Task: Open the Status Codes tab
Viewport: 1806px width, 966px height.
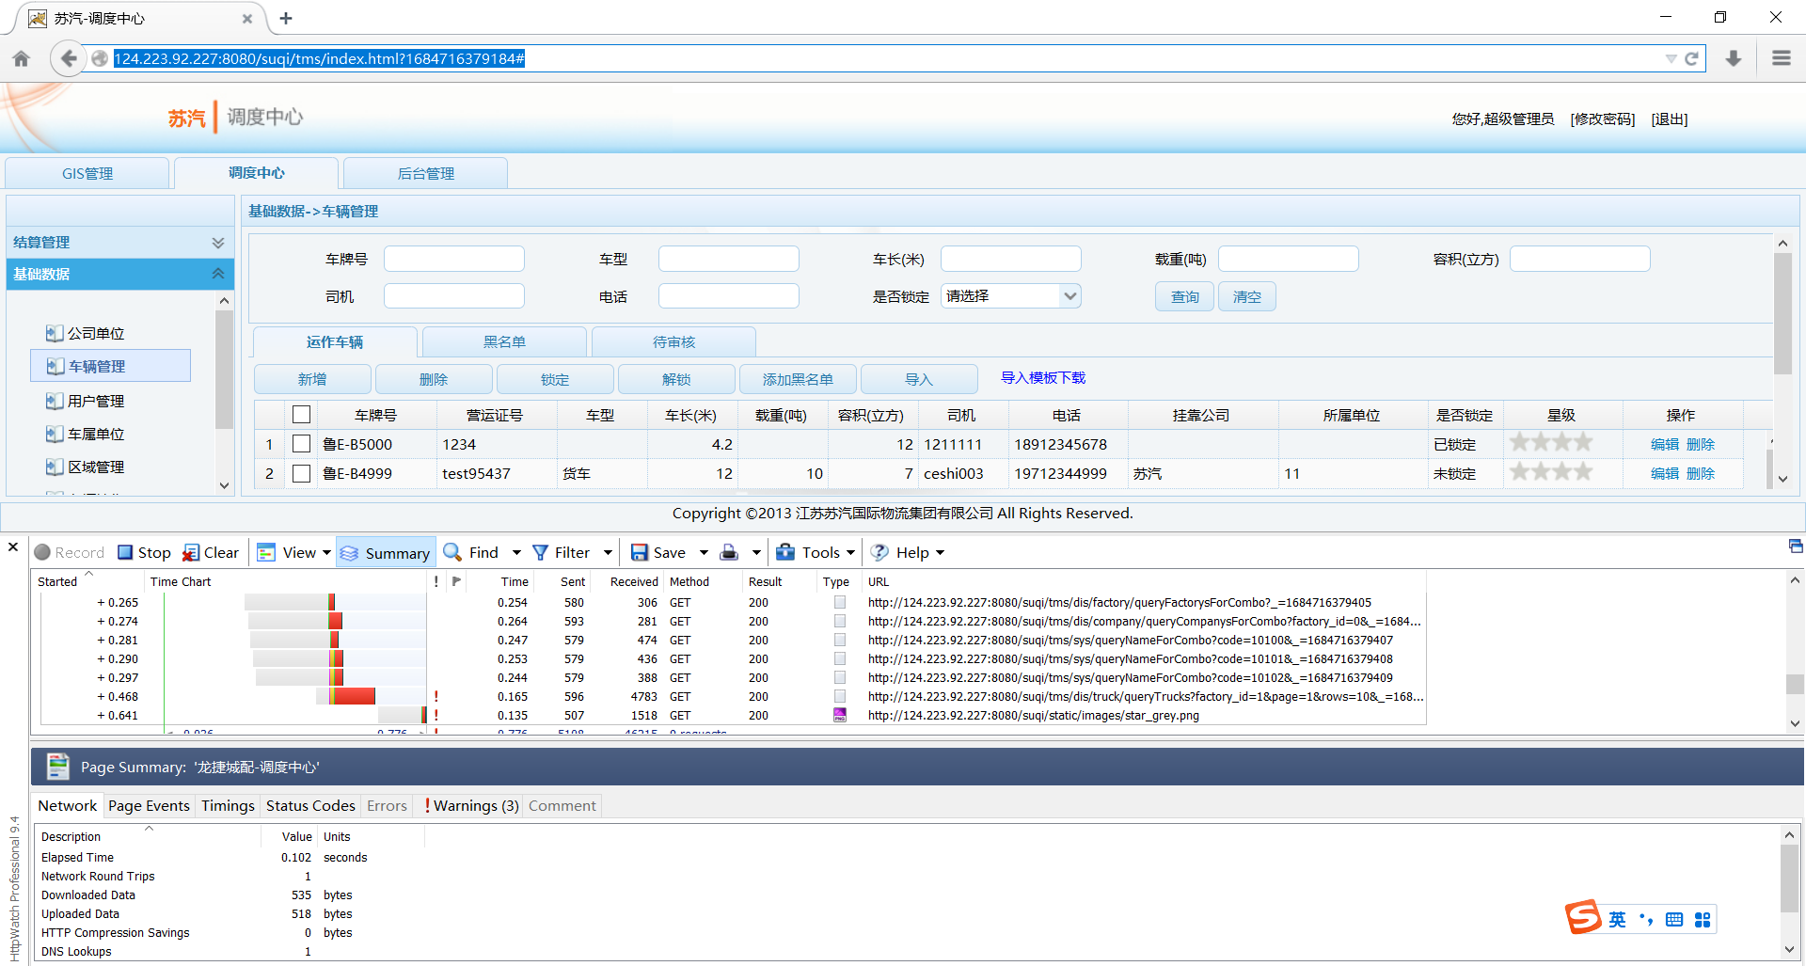Action: coord(310,806)
